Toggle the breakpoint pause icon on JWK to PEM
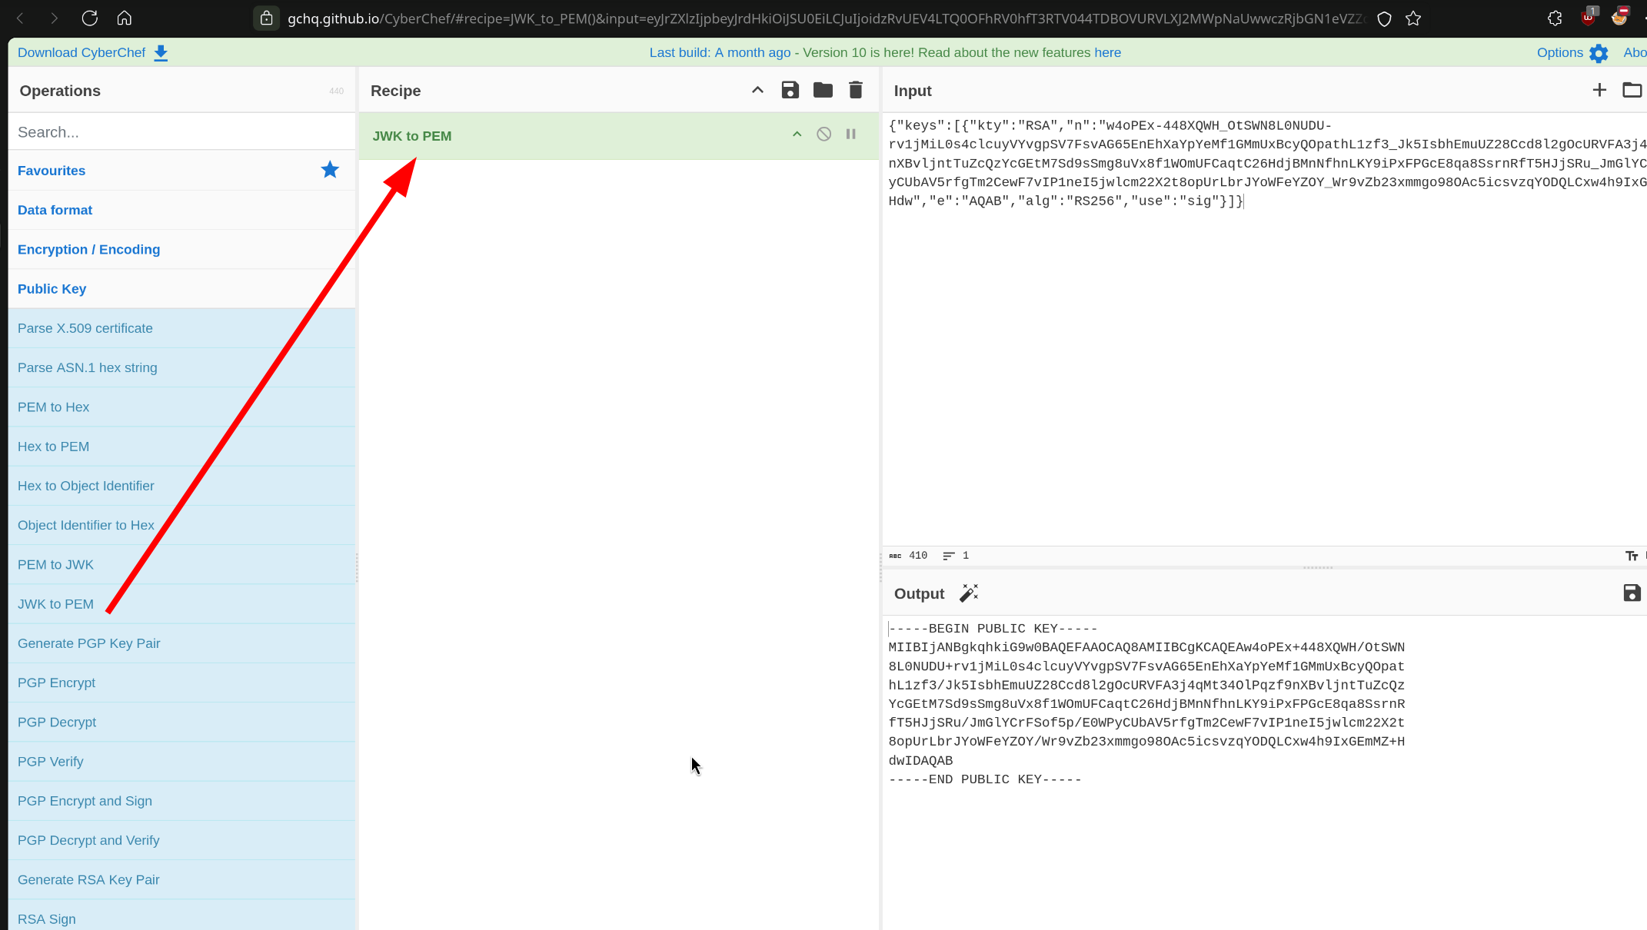Viewport: 1647px width, 930px height. click(x=850, y=134)
